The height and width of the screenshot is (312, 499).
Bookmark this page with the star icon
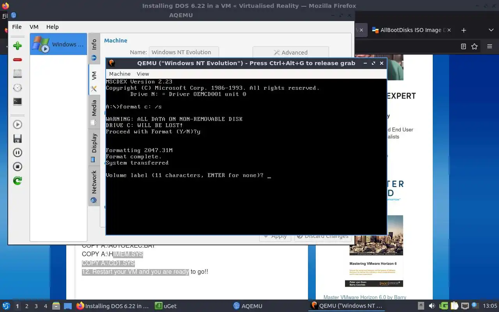coord(474,46)
